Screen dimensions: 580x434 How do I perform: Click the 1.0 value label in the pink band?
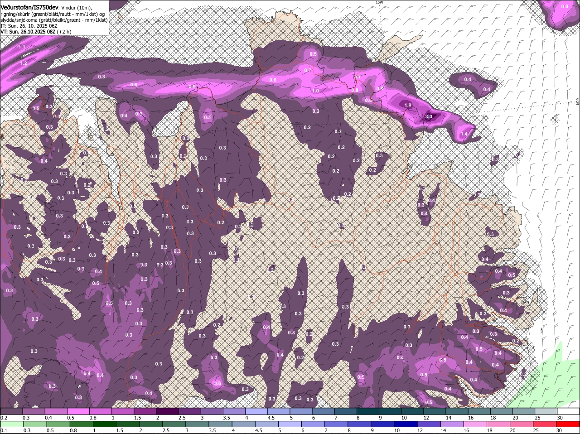pos(315,91)
